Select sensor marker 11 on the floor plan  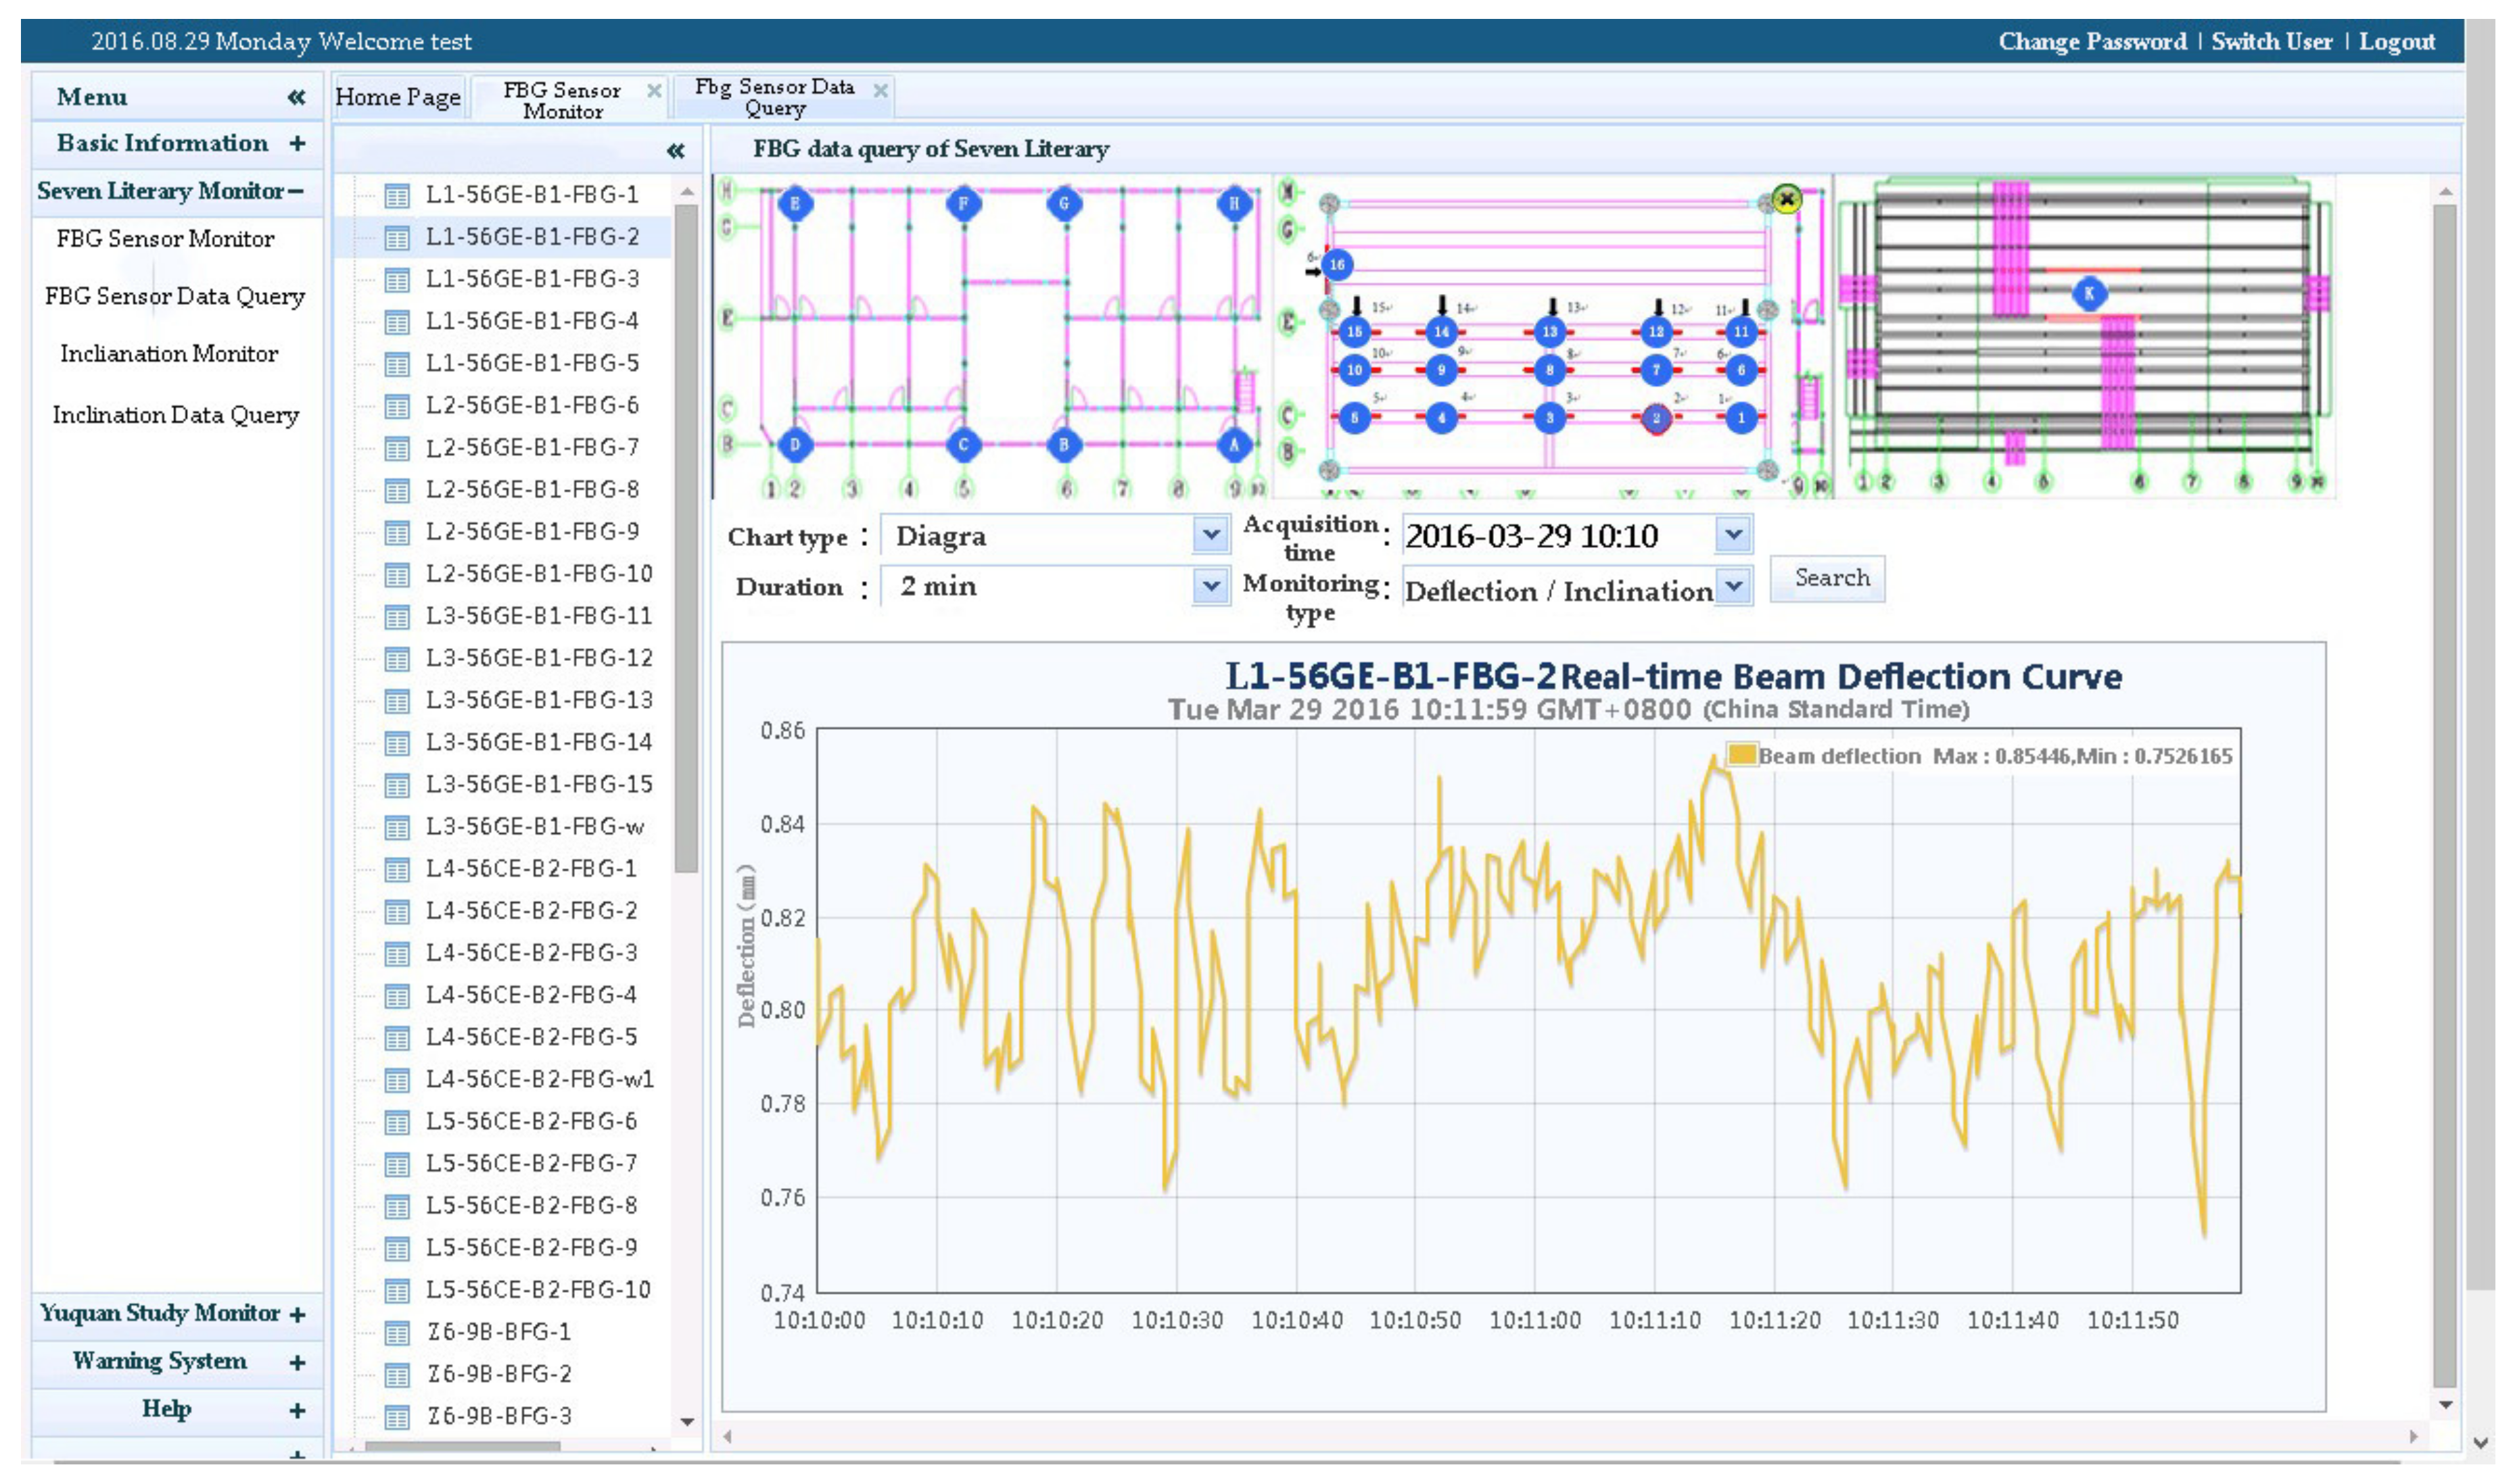click(x=1741, y=331)
